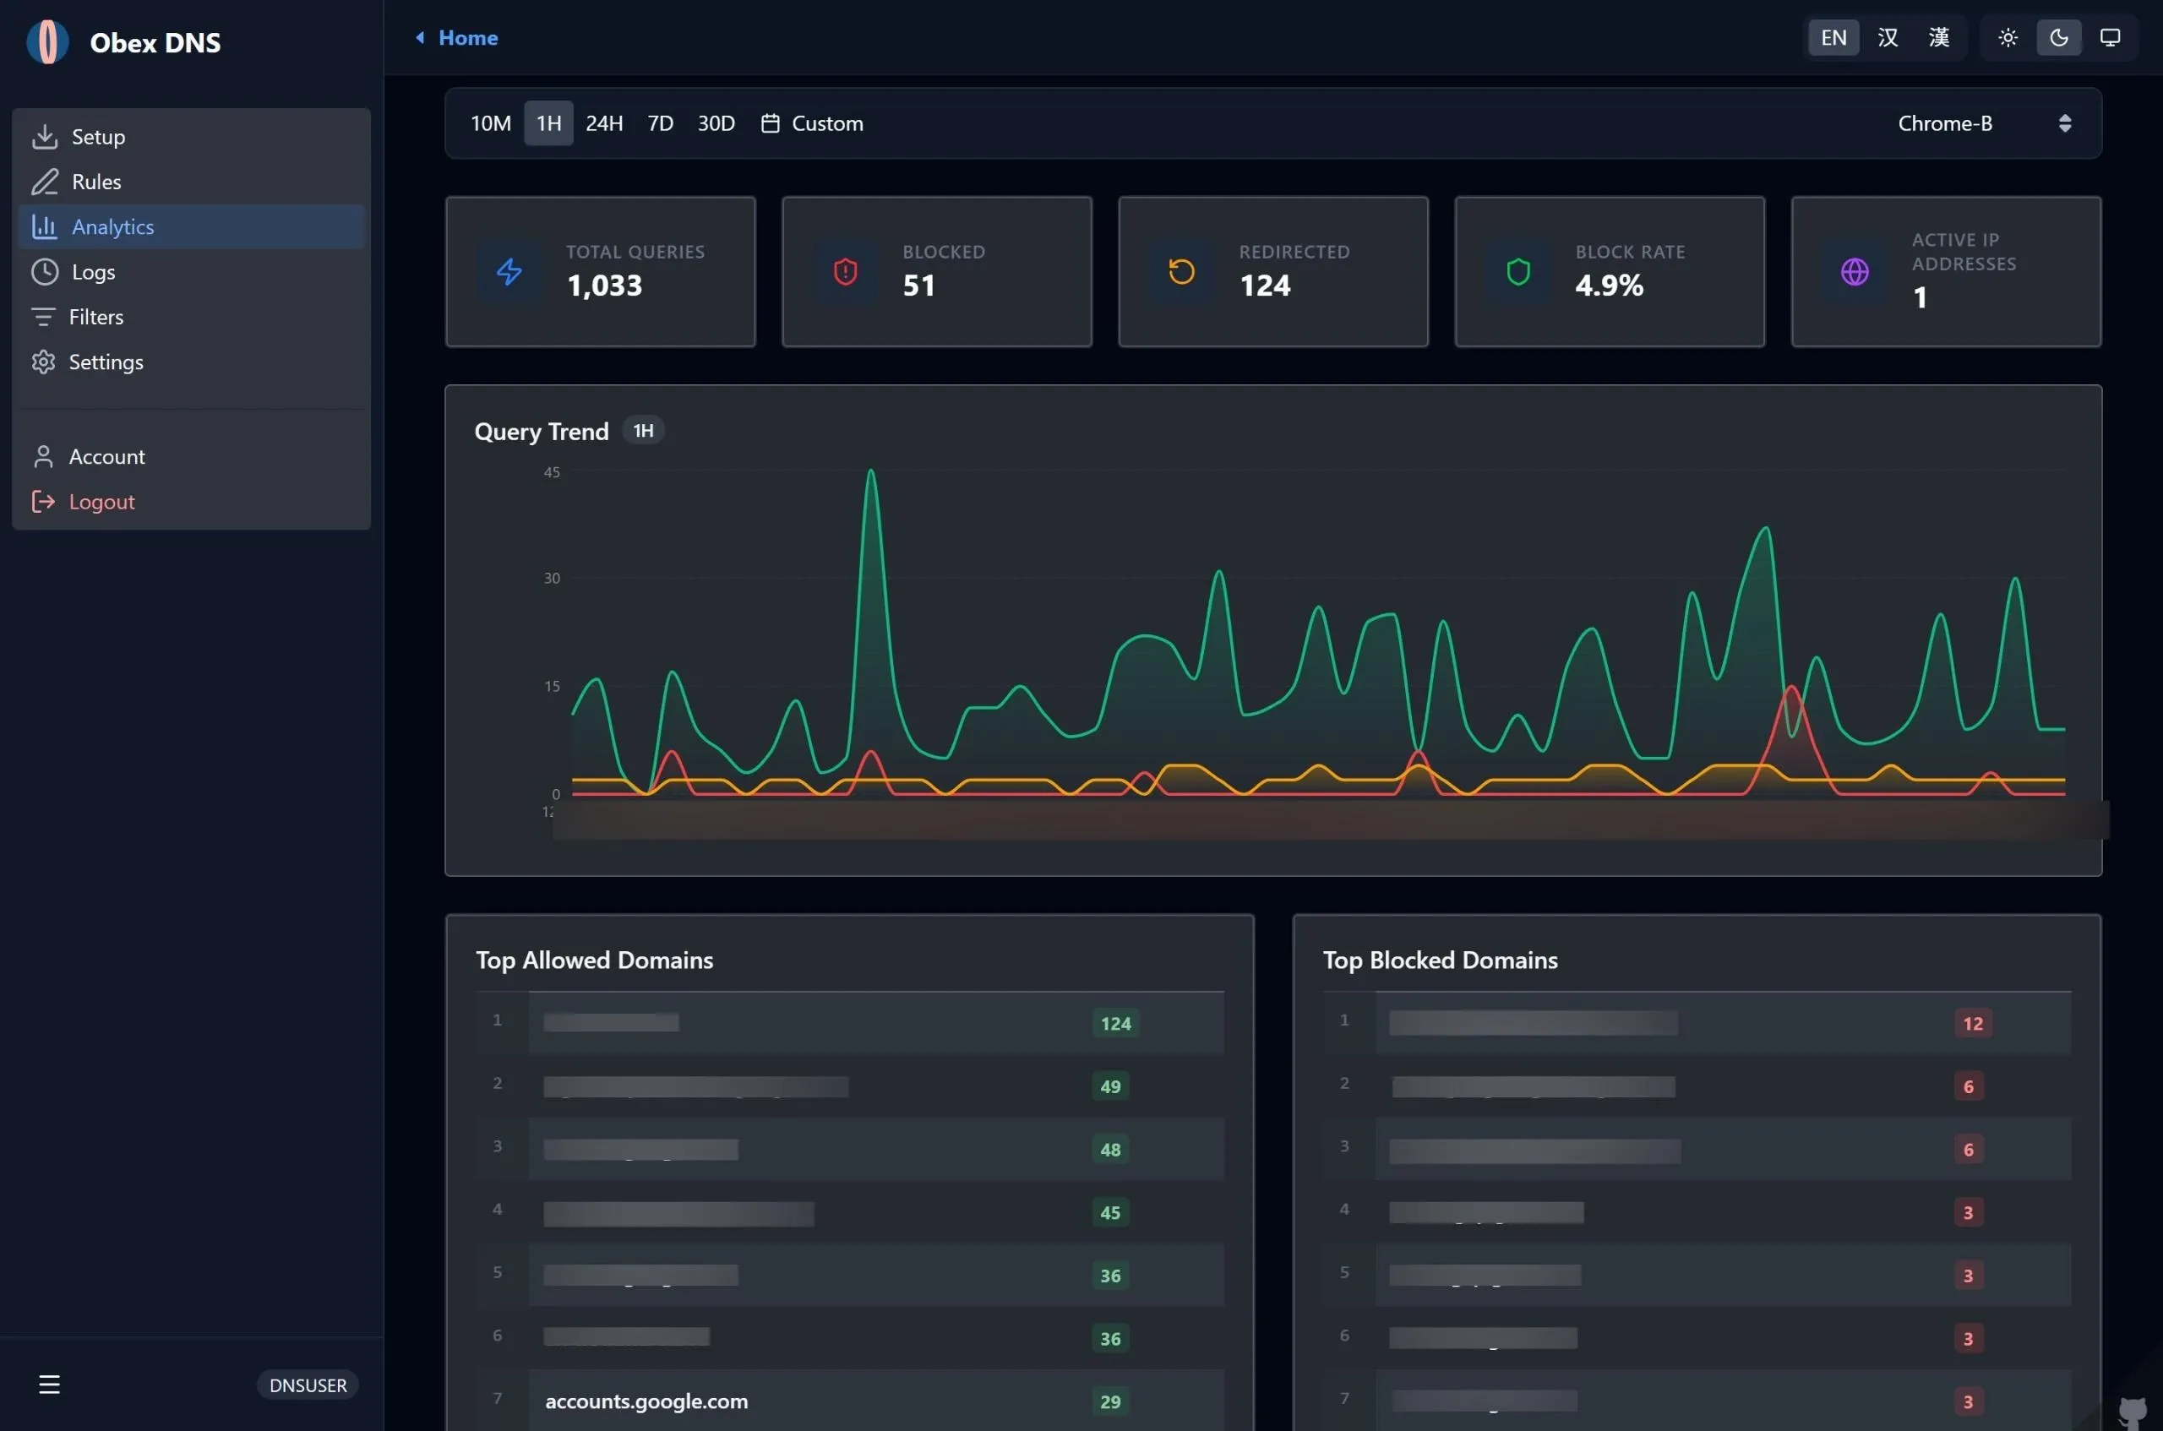Select the 7D time range

point(660,123)
